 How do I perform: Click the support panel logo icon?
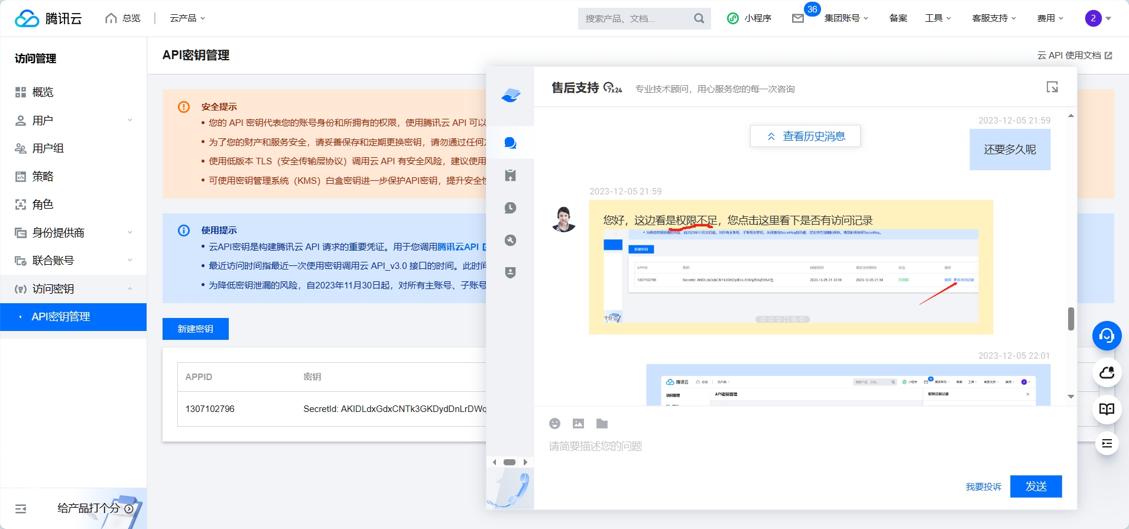pos(511,95)
